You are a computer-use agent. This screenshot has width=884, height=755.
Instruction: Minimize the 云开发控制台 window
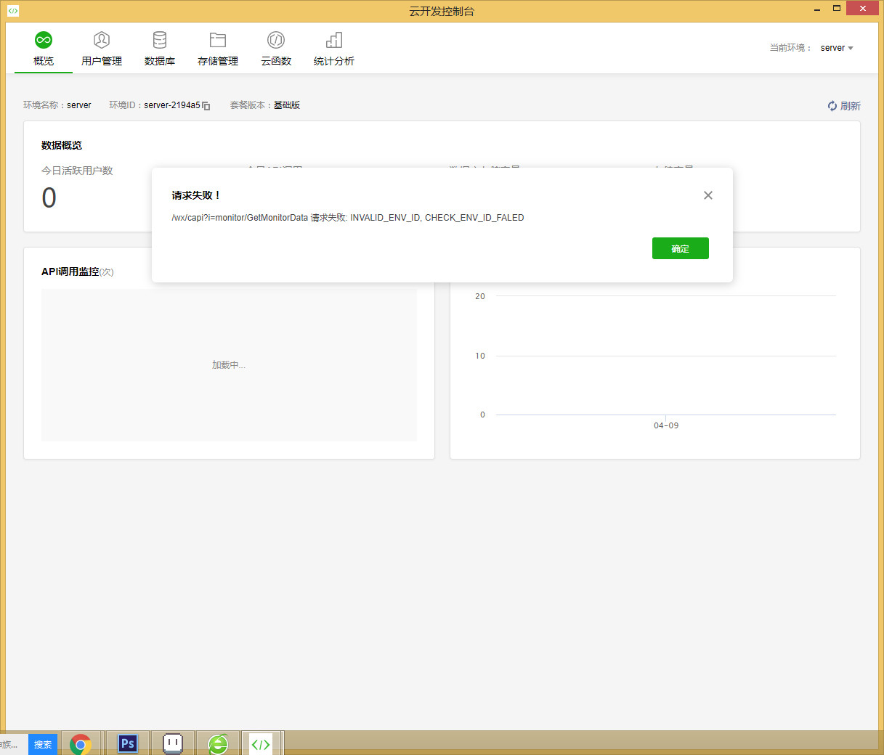(x=817, y=9)
